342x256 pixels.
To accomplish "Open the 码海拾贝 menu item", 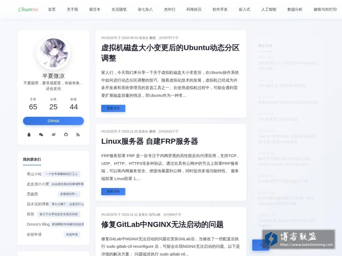I will [194, 9].
